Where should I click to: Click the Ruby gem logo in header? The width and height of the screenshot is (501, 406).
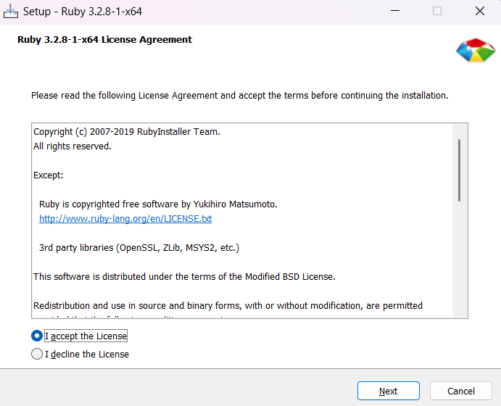tap(475, 49)
